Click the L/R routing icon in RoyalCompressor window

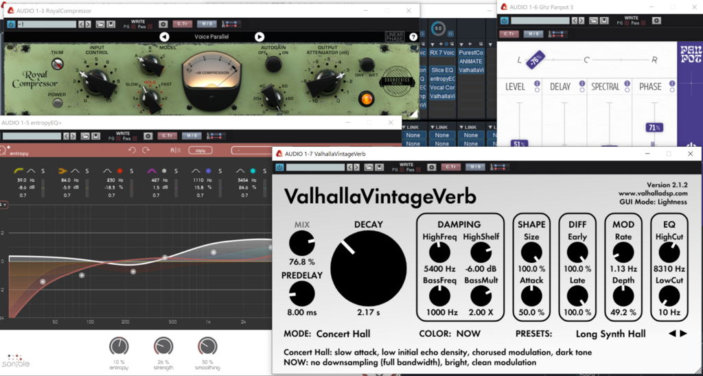point(231,24)
